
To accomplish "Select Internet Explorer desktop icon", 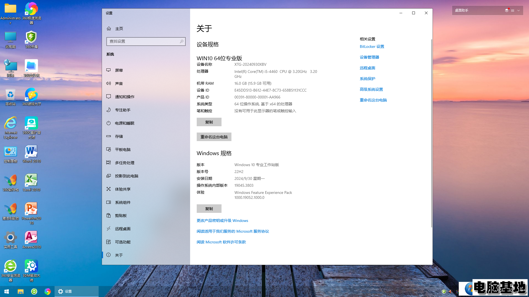I will pos(10,128).
